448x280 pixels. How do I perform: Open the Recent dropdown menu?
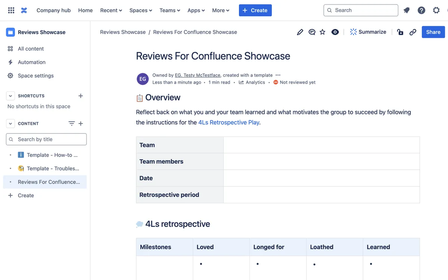[111, 10]
